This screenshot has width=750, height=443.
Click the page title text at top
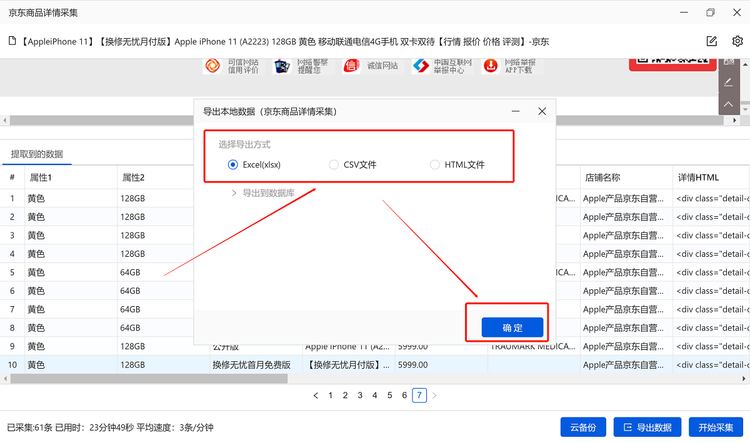[284, 41]
